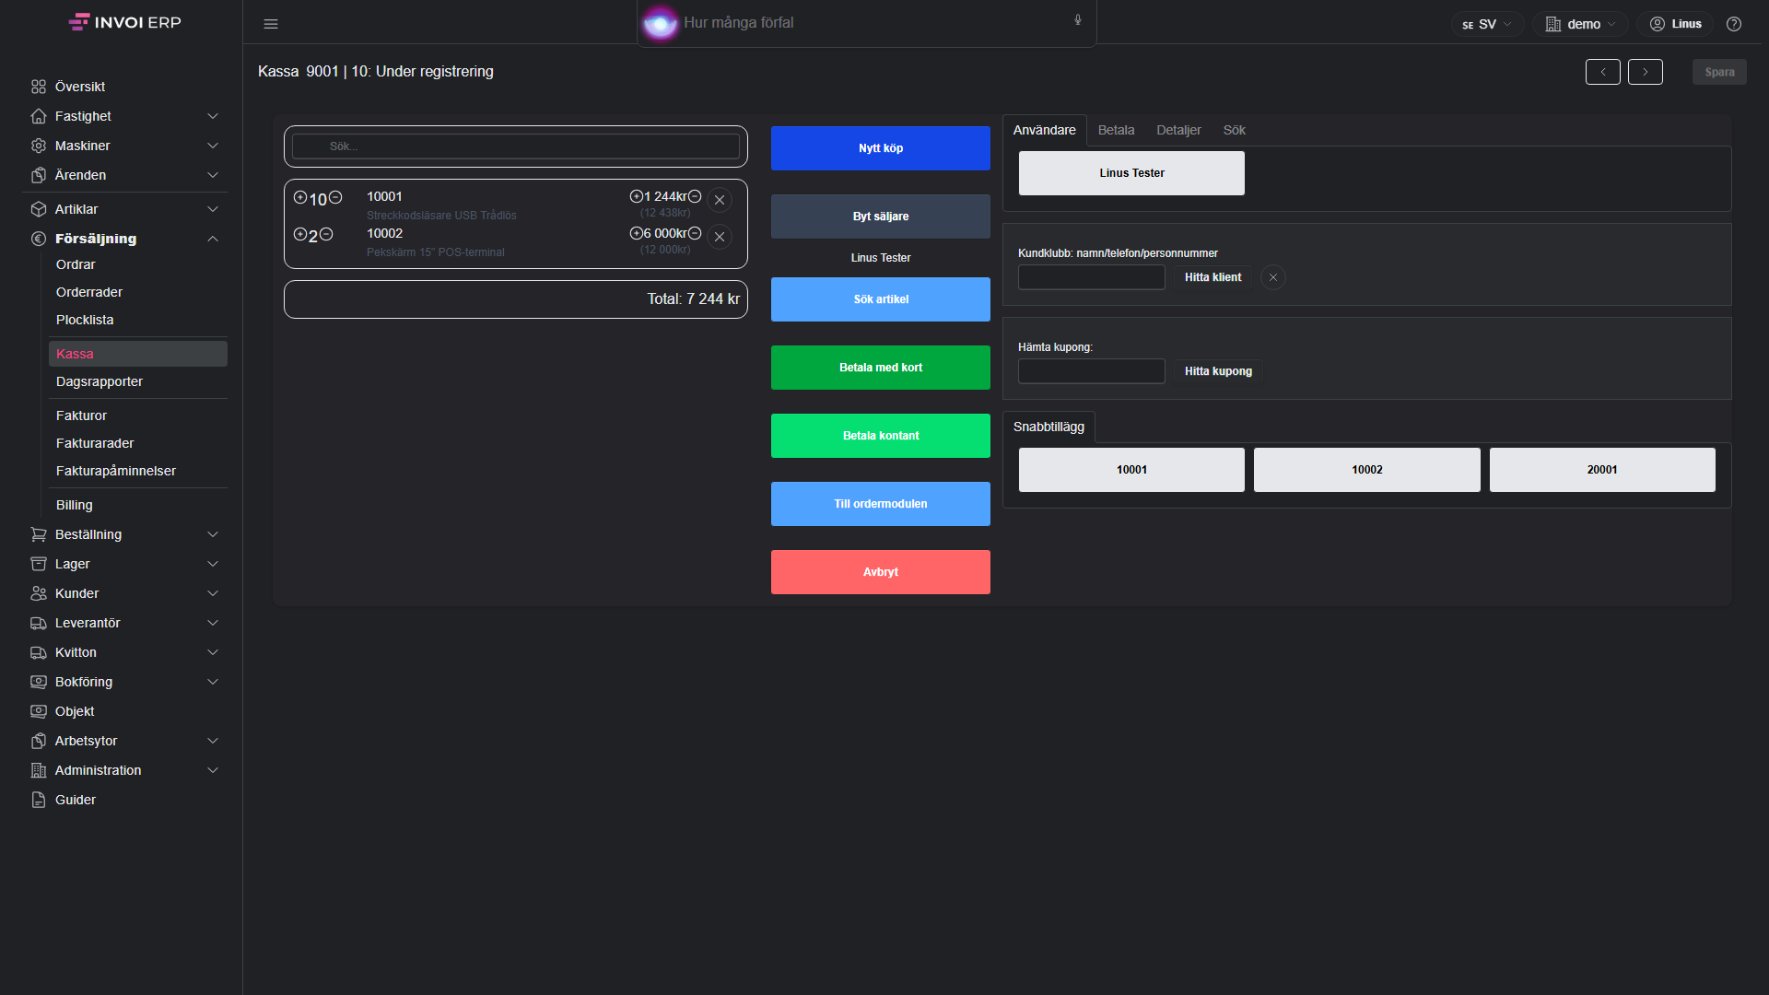Remove the Pekskärm POS-terminal row with X
This screenshot has width=1769, height=995.
[x=720, y=237]
